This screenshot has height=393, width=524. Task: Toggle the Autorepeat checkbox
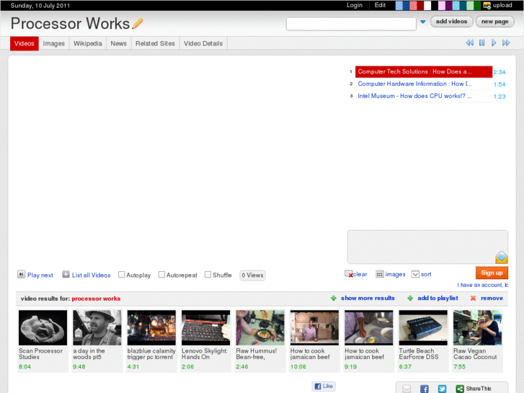(162, 275)
